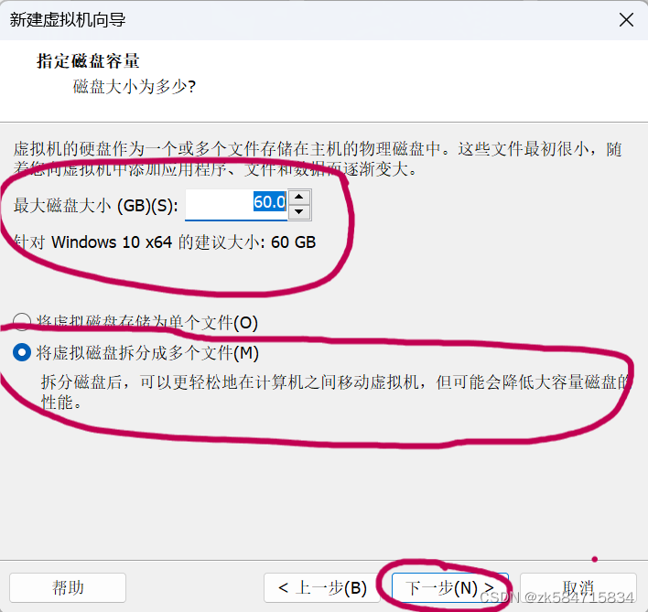Click the 新建虚拟机向导 title bar text
Screen dimensions: 648x612
[x=68, y=20]
